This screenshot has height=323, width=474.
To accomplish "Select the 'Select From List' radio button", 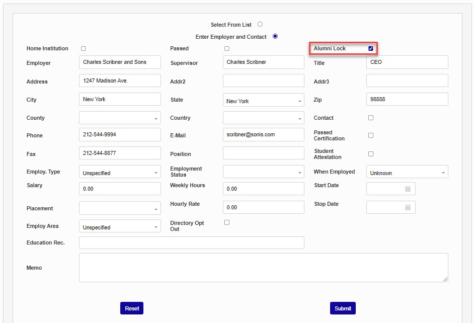I will tap(260, 24).
